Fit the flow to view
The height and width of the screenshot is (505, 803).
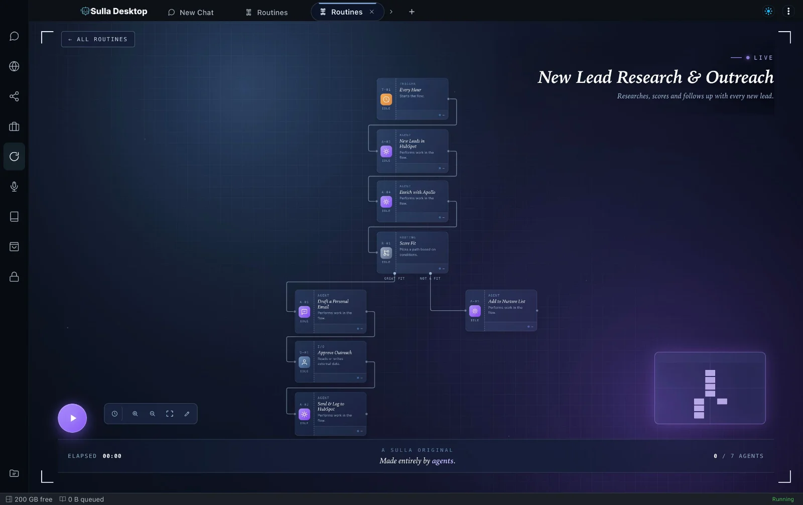(x=170, y=414)
